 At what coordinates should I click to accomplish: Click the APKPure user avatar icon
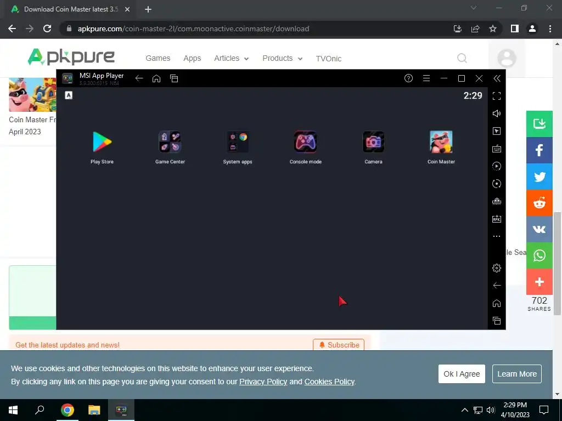tap(507, 58)
